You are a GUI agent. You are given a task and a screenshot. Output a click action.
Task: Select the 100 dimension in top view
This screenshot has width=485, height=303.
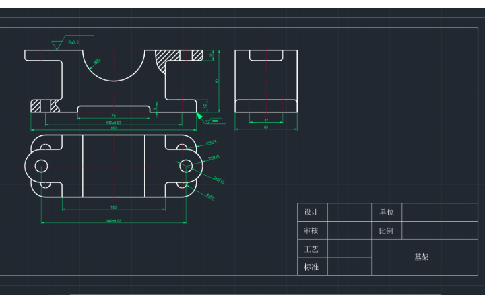(x=113, y=207)
